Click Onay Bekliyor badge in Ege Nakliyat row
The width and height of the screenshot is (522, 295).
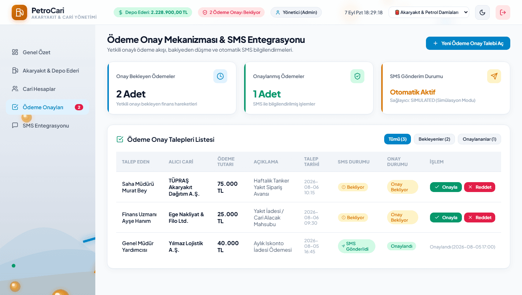tap(402, 217)
